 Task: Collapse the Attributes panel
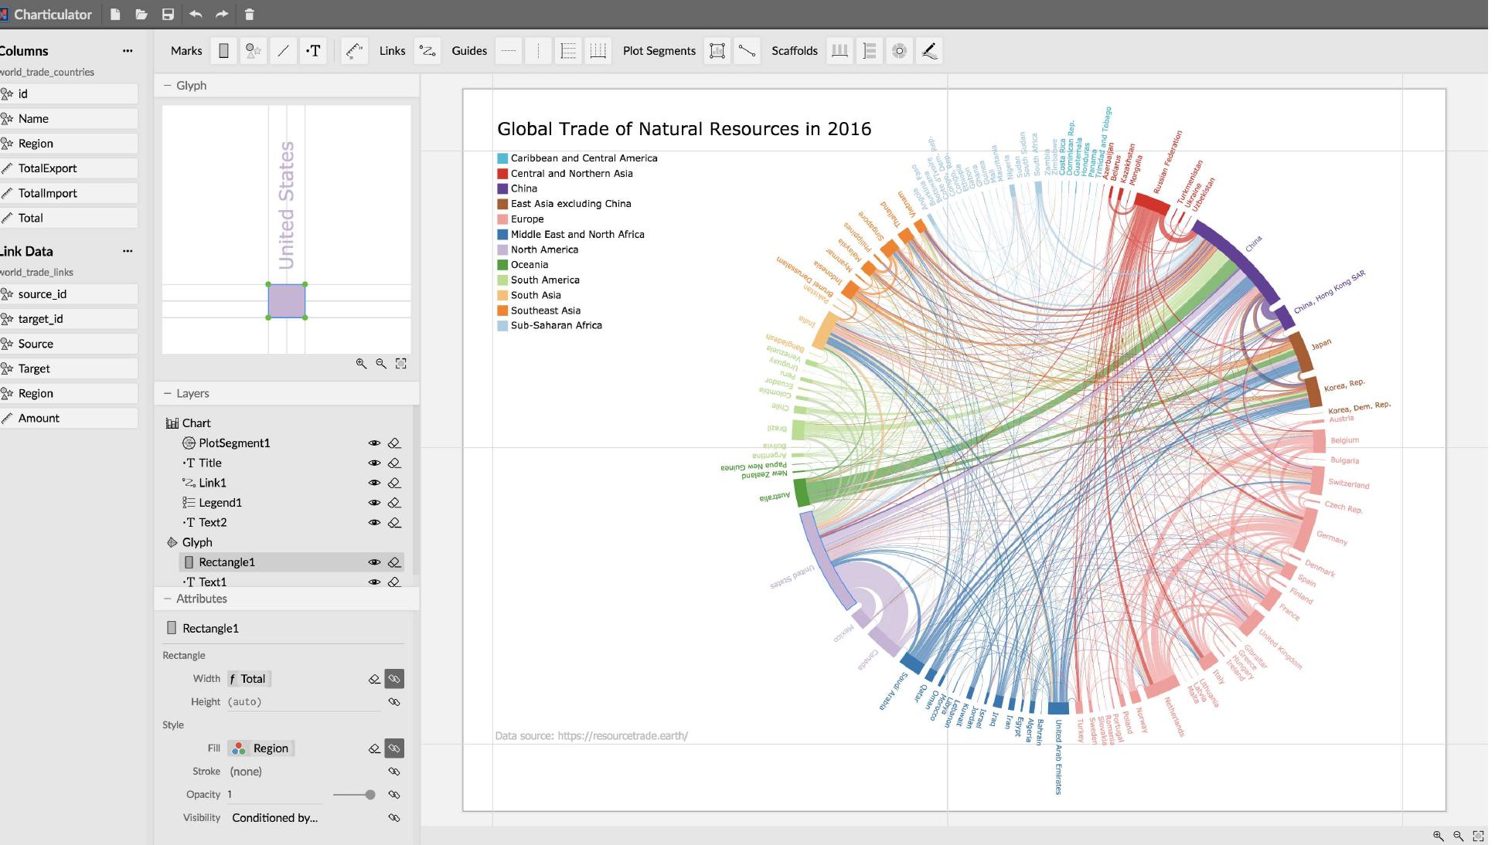tap(167, 599)
